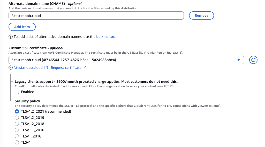Click the info icon near bulk editor text
Image resolution: width=265 pixels, height=147 pixels.
(11, 37)
